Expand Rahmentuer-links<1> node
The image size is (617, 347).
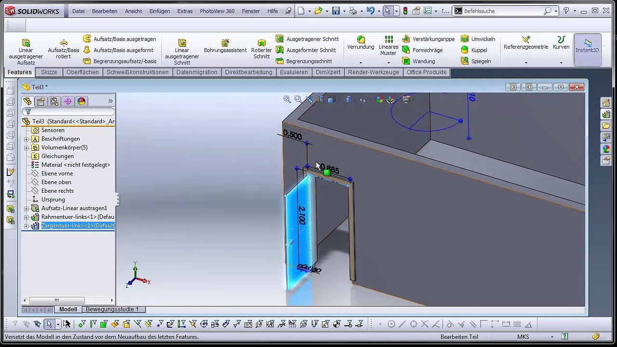tap(27, 217)
